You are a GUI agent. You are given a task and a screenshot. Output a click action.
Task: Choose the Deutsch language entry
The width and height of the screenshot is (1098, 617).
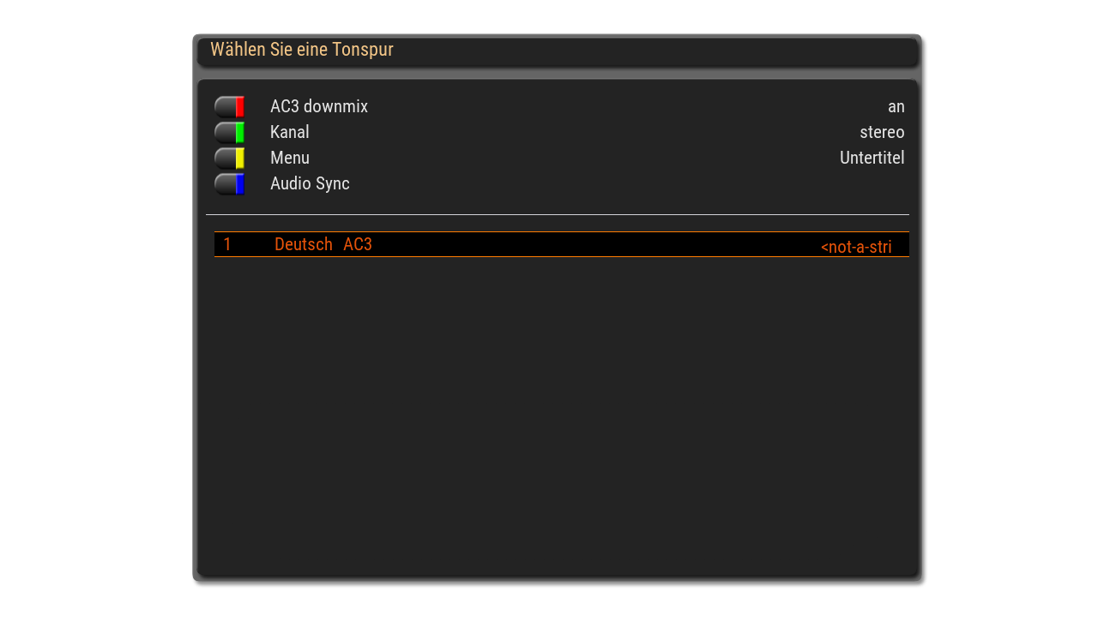(x=303, y=245)
